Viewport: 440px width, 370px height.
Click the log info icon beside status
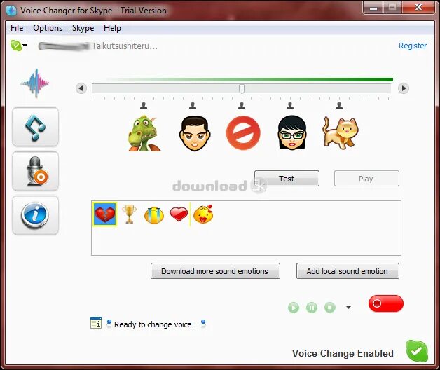96,323
